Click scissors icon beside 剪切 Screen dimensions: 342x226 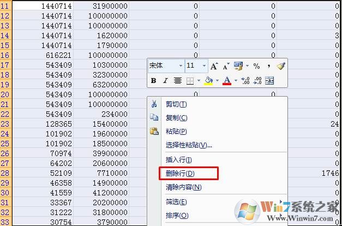[x=154, y=104]
